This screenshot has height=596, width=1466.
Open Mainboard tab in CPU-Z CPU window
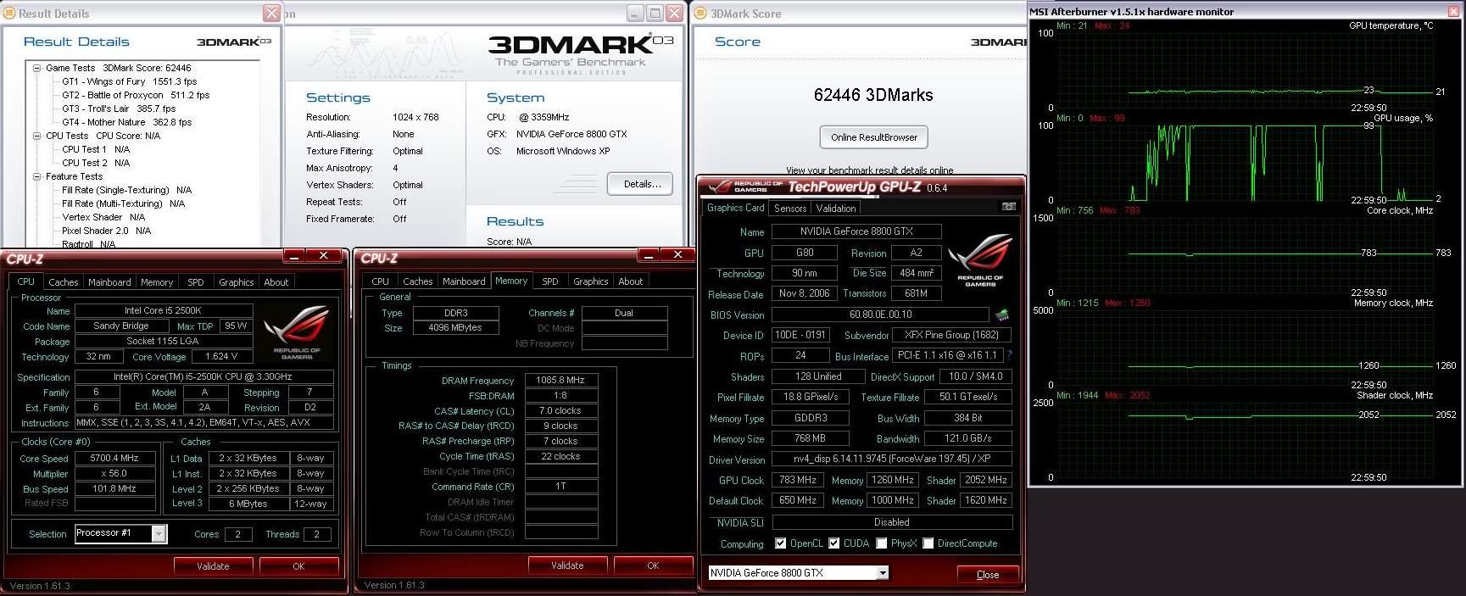click(109, 282)
